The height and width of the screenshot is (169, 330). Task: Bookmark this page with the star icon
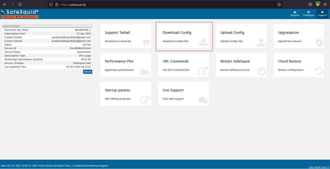[279, 4]
